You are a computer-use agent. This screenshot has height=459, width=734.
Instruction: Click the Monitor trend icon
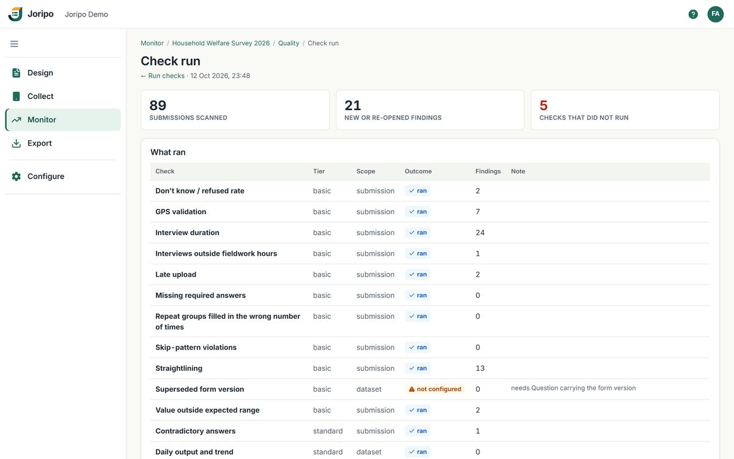click(x=17, y=120)
